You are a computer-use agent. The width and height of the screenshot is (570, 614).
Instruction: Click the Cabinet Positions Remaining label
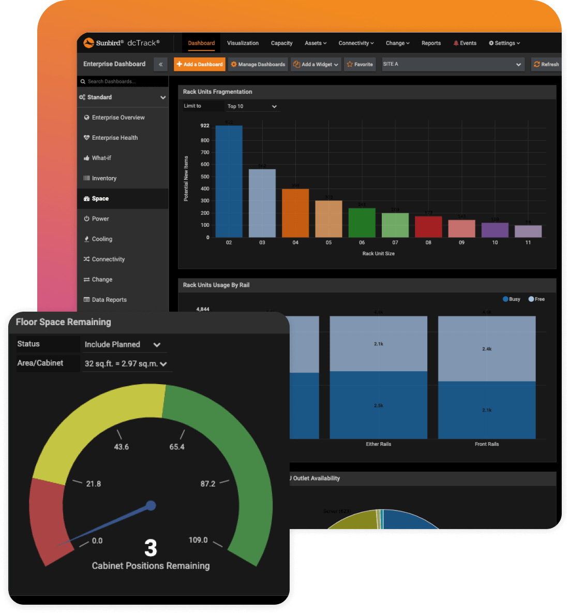pos(151,566)
